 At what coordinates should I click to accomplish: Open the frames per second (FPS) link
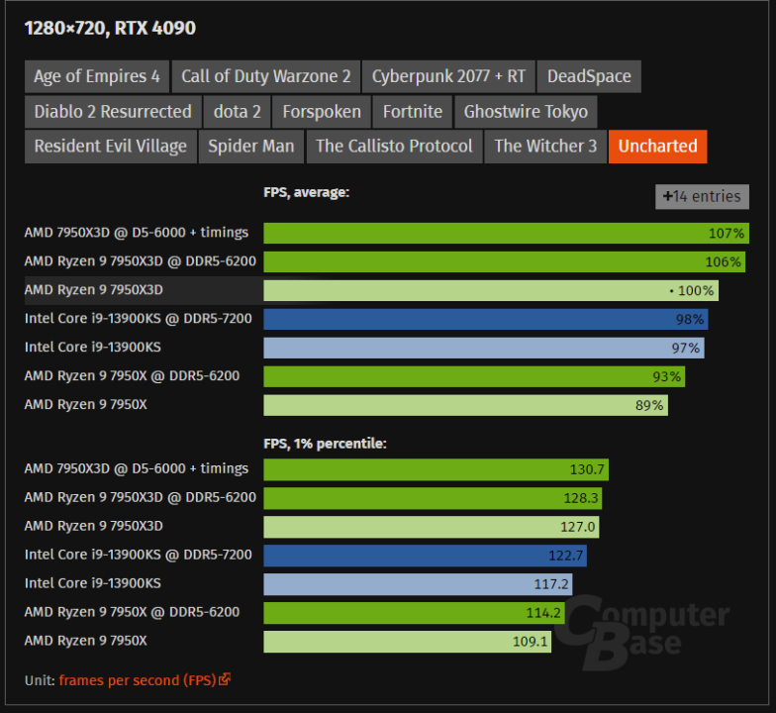[x=138, y=680]
